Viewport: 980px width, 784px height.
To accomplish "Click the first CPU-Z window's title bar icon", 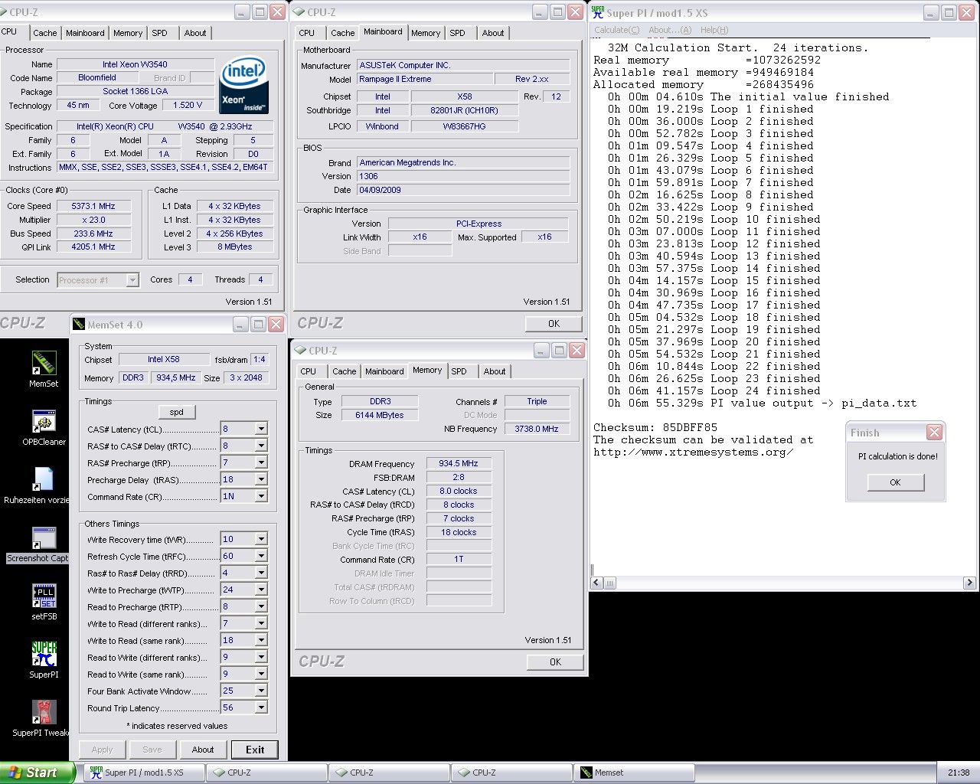I will 5,12.
